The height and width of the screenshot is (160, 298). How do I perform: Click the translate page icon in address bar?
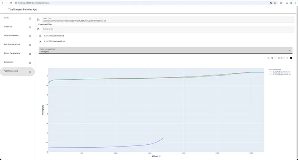pos(271,3)
